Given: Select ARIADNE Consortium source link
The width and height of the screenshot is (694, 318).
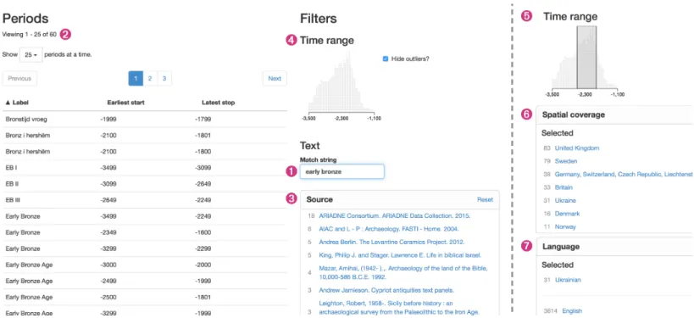Looking at the screenshot, I should (394, 216).
